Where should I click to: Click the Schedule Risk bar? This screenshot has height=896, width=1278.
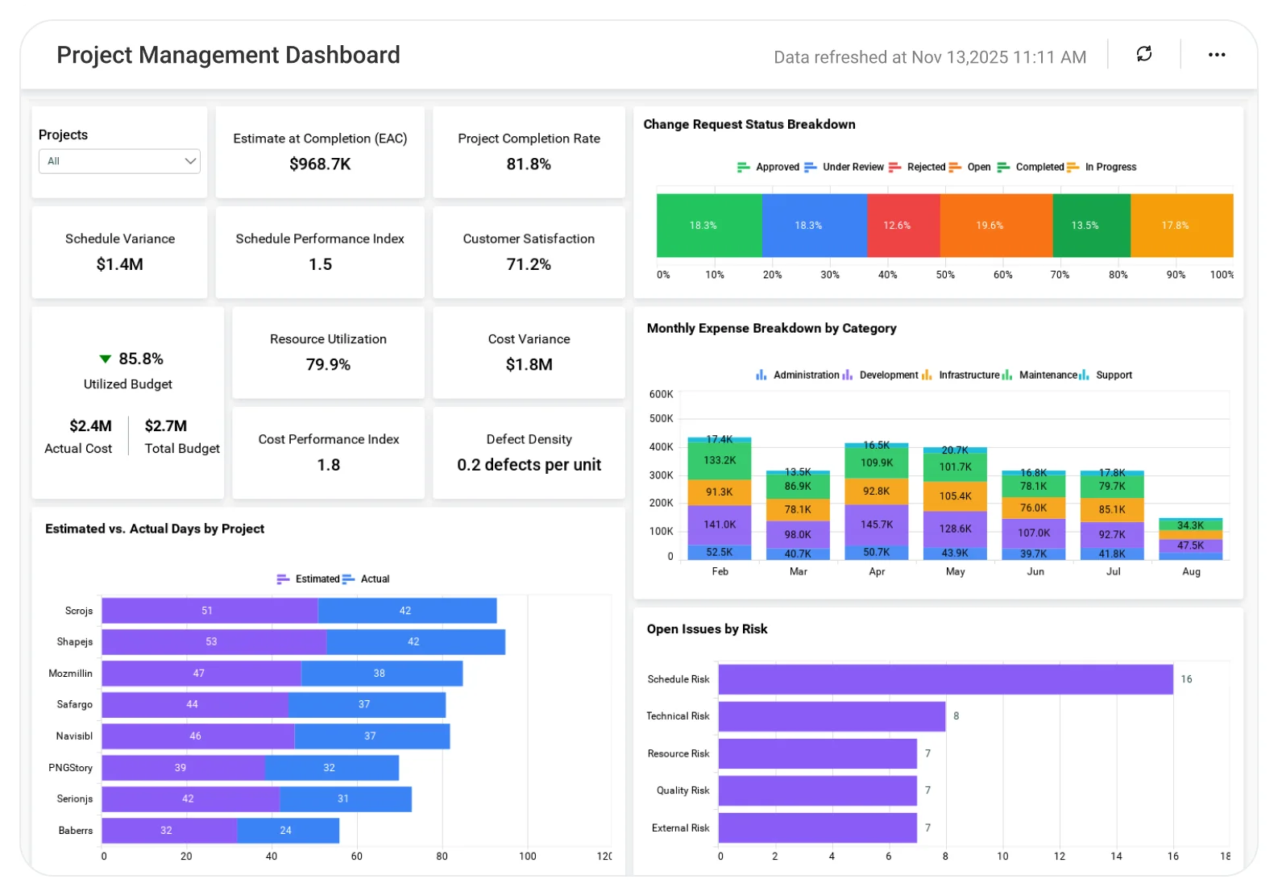point(945,679)
